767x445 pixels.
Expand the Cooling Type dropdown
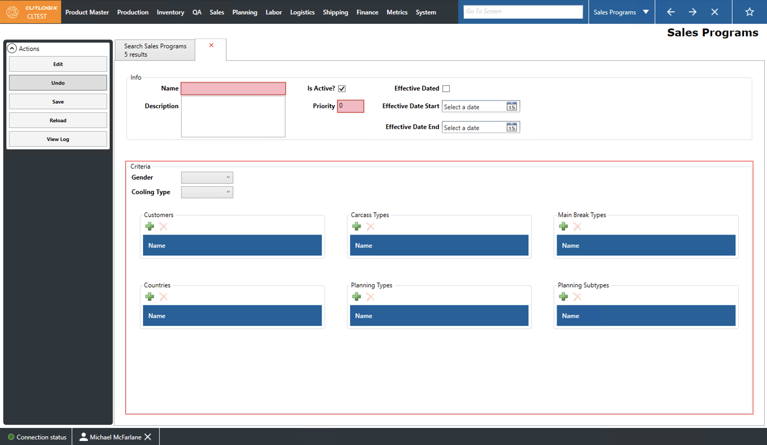point(207,192)
